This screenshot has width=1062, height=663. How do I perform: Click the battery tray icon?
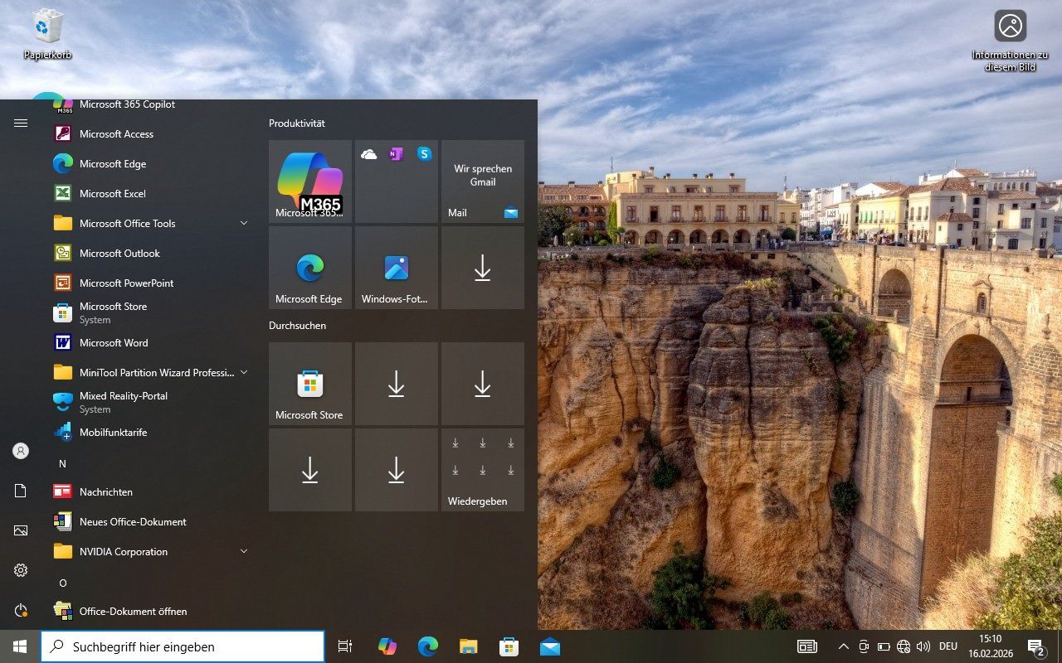click(x=884, y=646)
